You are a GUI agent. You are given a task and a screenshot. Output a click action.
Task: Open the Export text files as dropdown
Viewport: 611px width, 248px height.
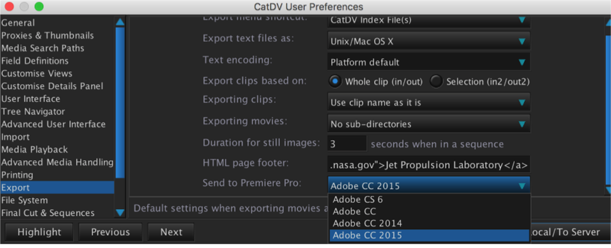click(429, 41)
